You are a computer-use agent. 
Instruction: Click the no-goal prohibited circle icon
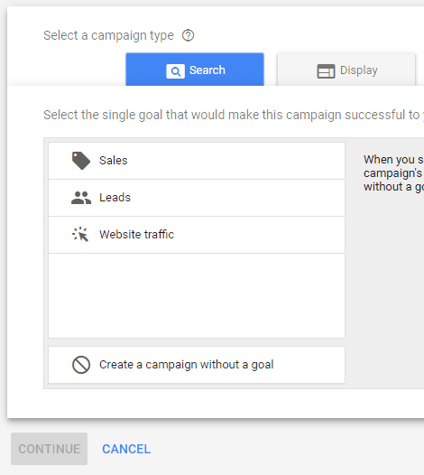81,365
